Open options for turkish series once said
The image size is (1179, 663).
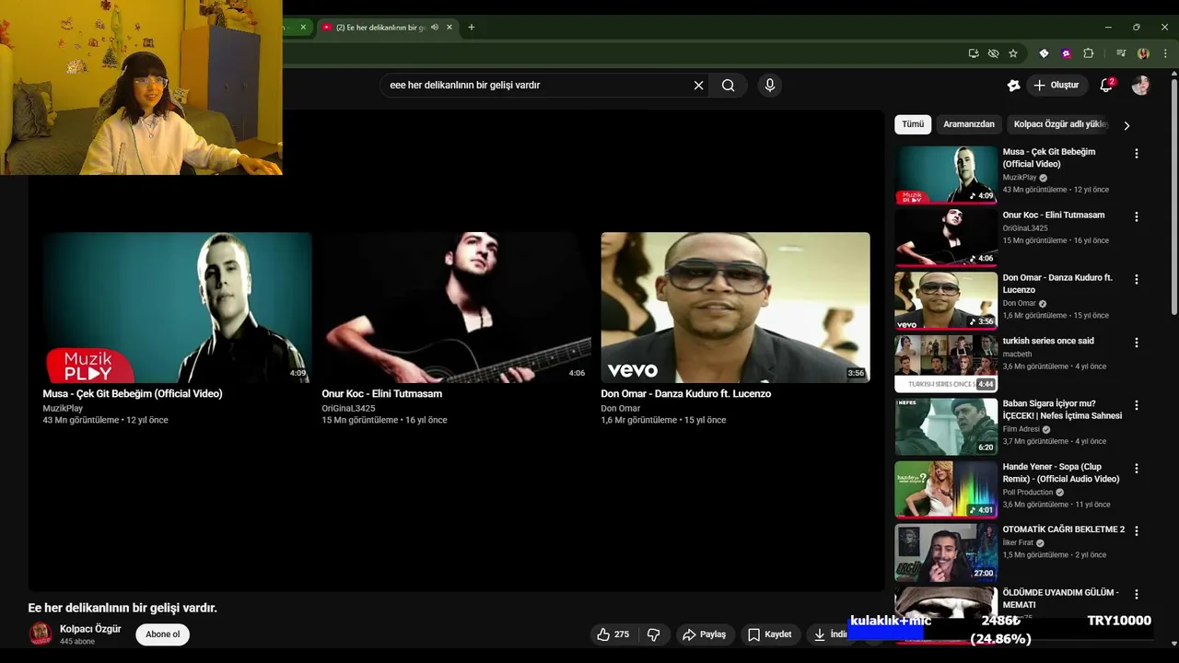point(1136,343)
